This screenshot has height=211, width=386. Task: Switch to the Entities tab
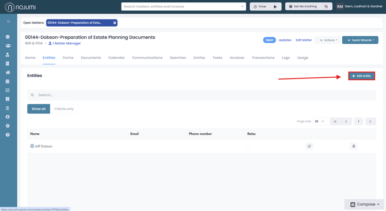[x=49, y=58]
